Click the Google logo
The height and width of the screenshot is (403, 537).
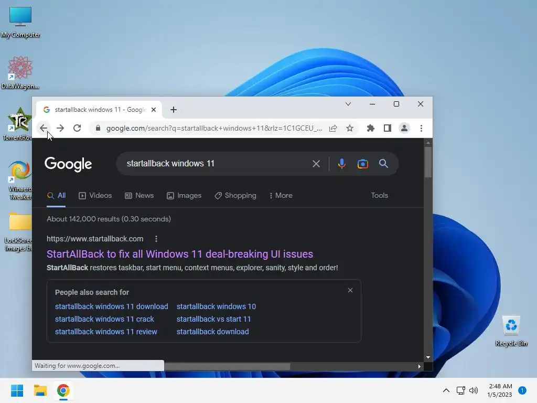(x=68, y=164)
